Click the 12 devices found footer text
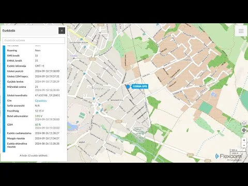Image resolution: width=248 pixels, height=186 pixels. 34,156
